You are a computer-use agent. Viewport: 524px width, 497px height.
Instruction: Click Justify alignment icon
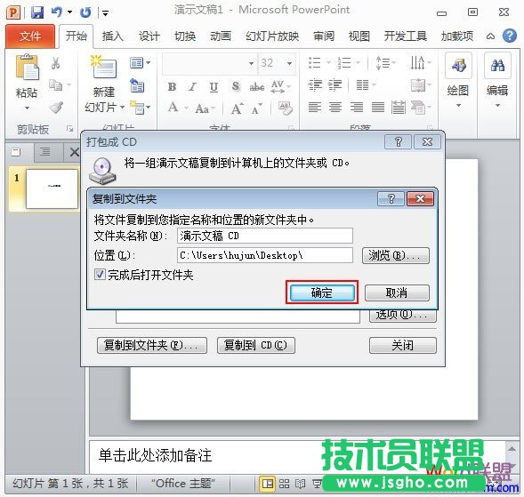point(377,108)
